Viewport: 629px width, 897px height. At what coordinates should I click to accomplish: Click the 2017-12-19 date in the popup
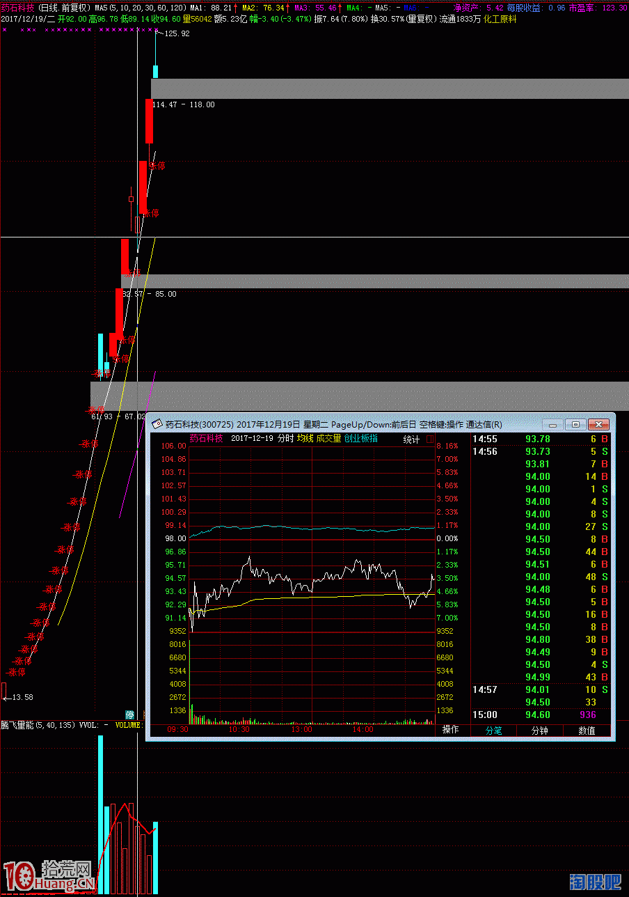252,439
